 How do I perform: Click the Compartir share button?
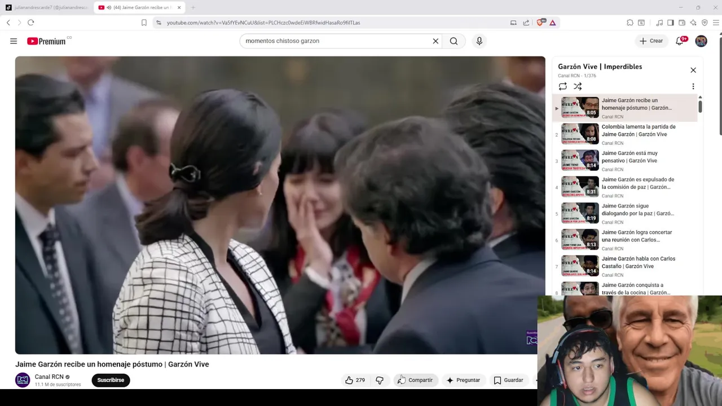[416, 380]
